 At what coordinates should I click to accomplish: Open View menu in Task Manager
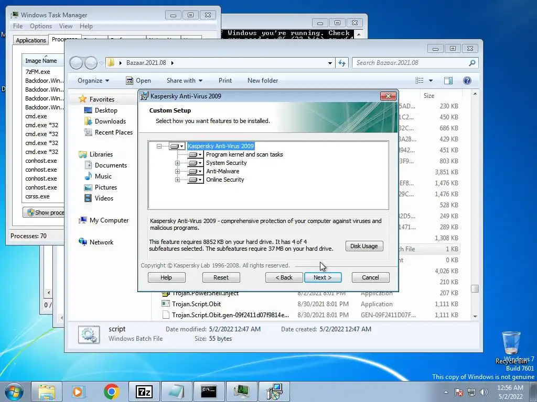66,26
